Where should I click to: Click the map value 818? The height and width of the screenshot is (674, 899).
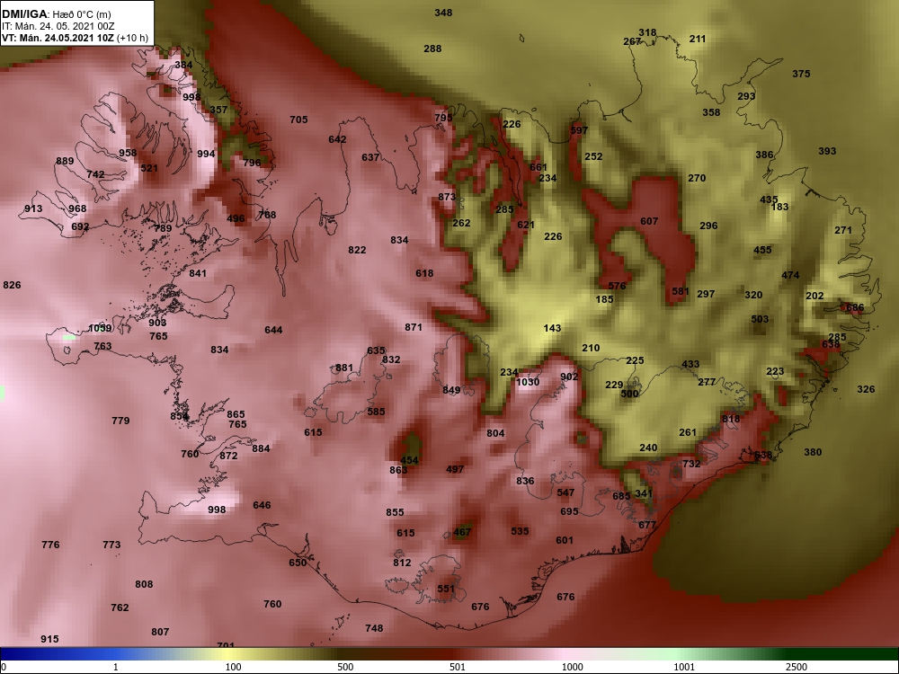pyautogui.click(x=731, y=419)
